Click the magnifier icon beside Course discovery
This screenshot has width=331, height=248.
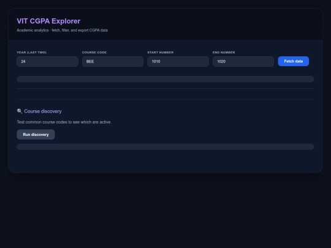20,111
